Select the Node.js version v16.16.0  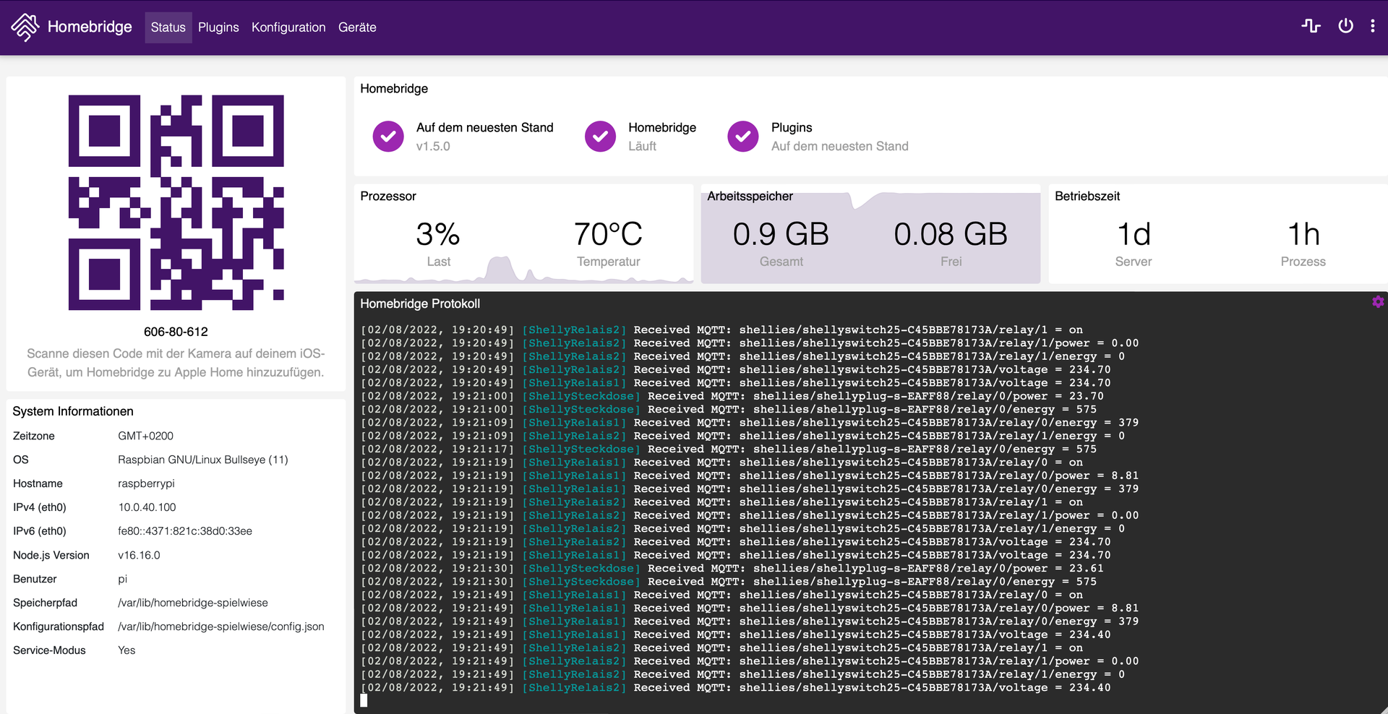click(139, 555)
